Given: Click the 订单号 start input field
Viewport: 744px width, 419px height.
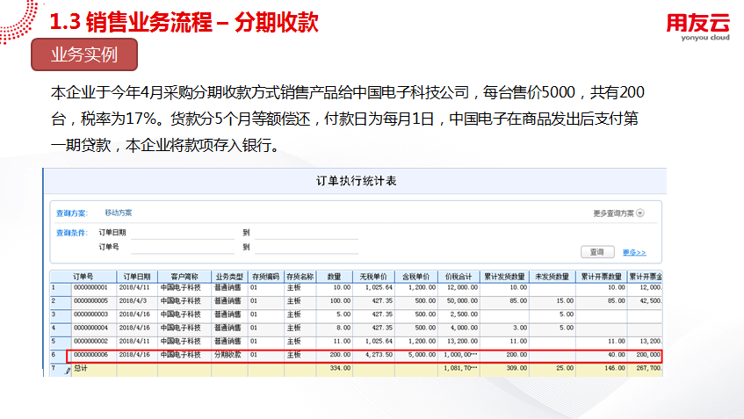Looking at the screenshot, I should pyautogui.click(x=181, y=248).
